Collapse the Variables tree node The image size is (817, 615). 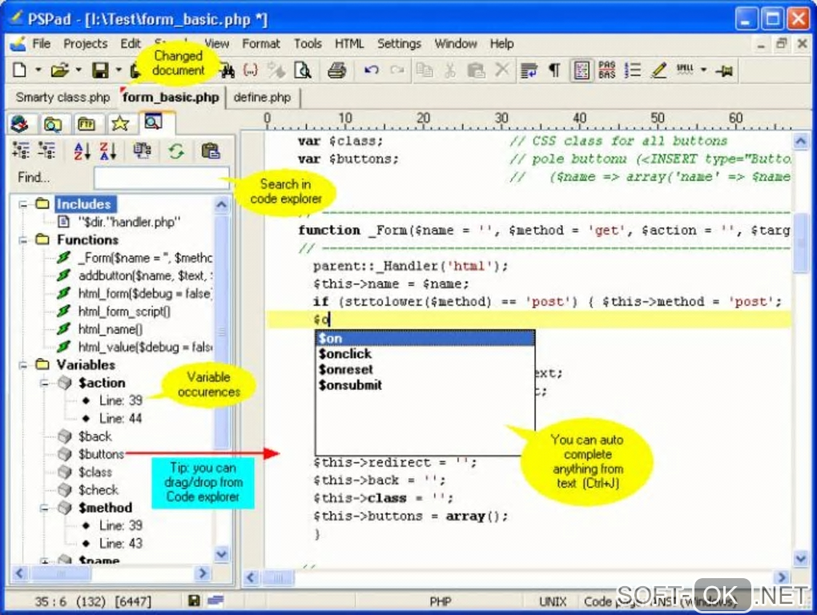click(x=23, y=365)
